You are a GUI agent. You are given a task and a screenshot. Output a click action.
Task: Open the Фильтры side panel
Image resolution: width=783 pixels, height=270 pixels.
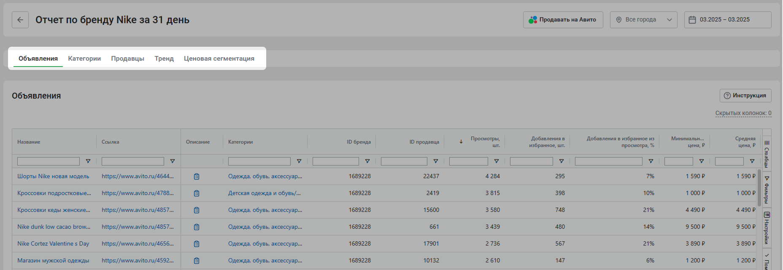pyautogui.click(x=767, y=190)
